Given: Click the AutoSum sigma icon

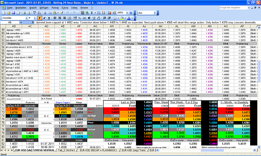Looking at the screenshot, I should point(92,13).
